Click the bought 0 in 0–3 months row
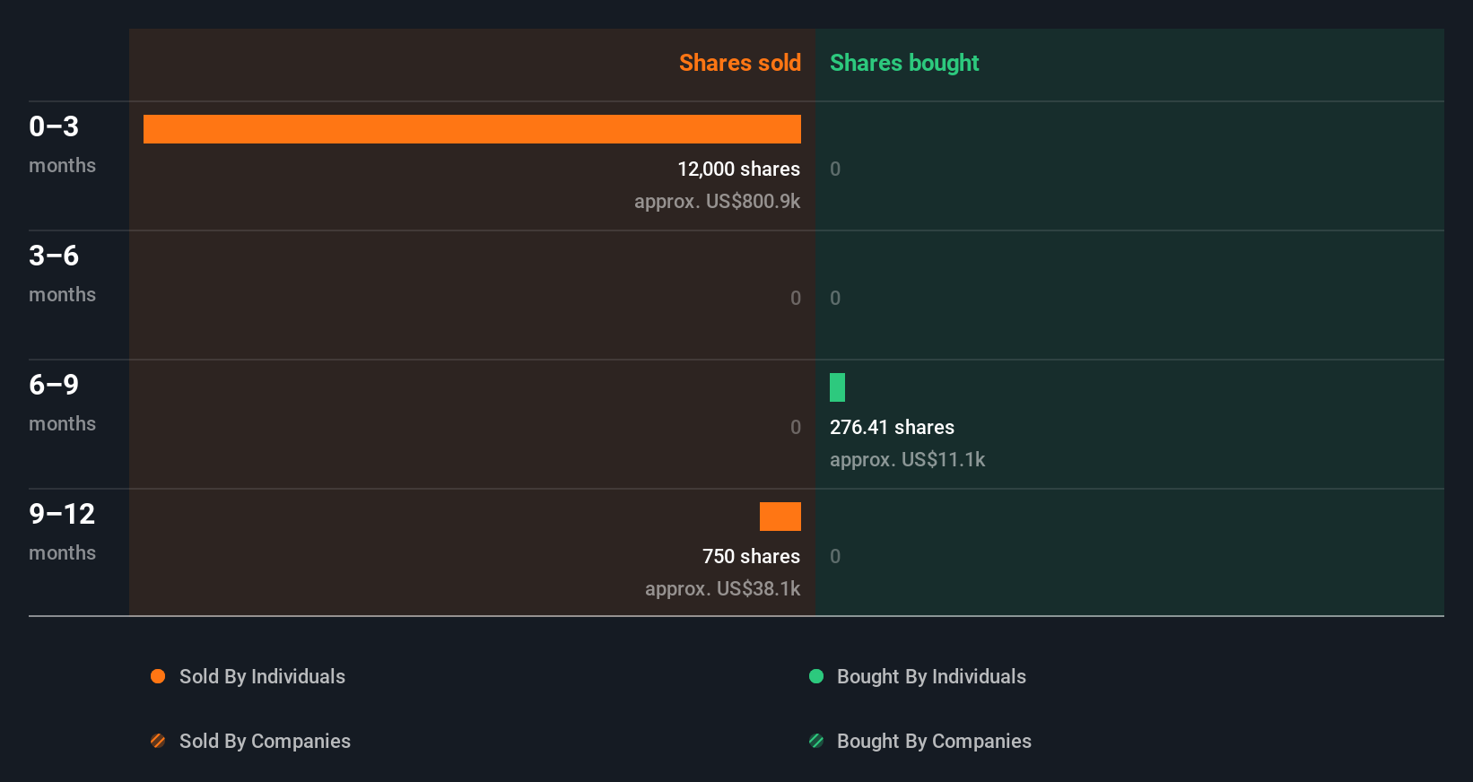 point(835,169)
